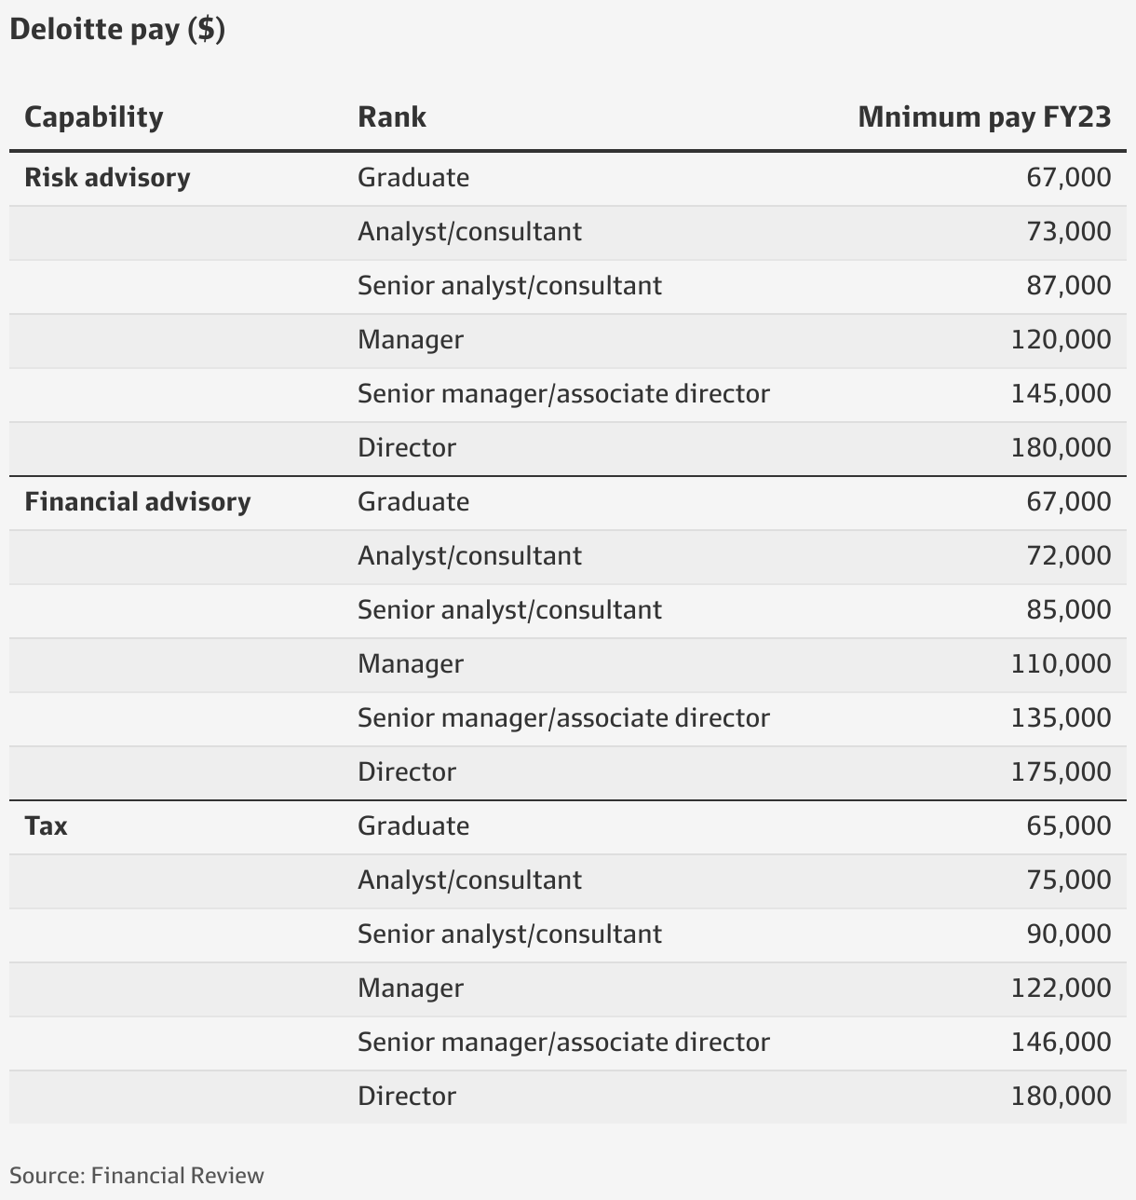
Task: Select the Tax capability label
Action: click(46, 826)
